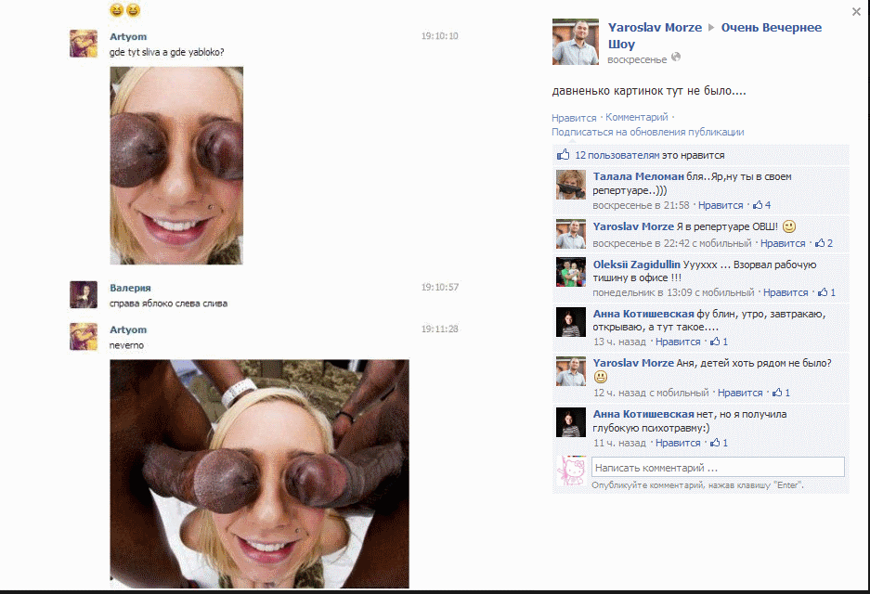Click Oleksii Zagidullin's comment avatar

[x=570, y=272]
